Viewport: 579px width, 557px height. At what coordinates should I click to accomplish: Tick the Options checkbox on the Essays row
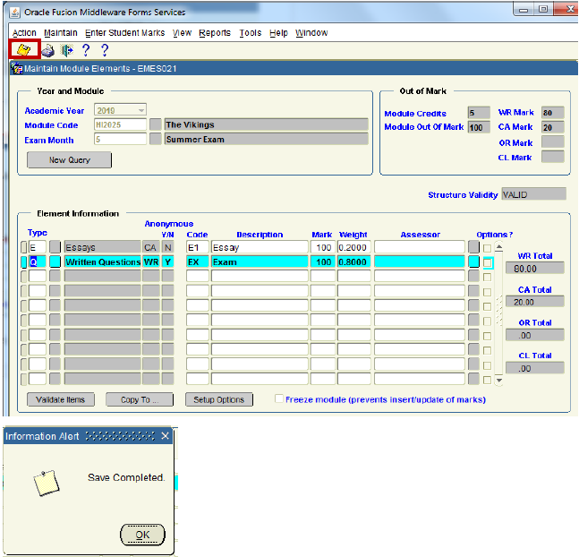[x=488, y=248]
